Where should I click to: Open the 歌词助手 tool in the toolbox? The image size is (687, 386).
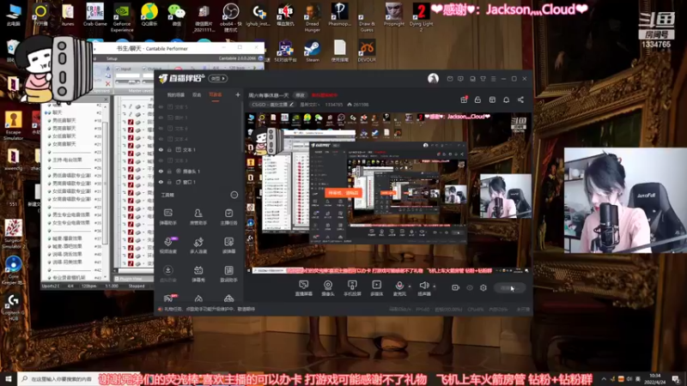[x=228, y=274]
